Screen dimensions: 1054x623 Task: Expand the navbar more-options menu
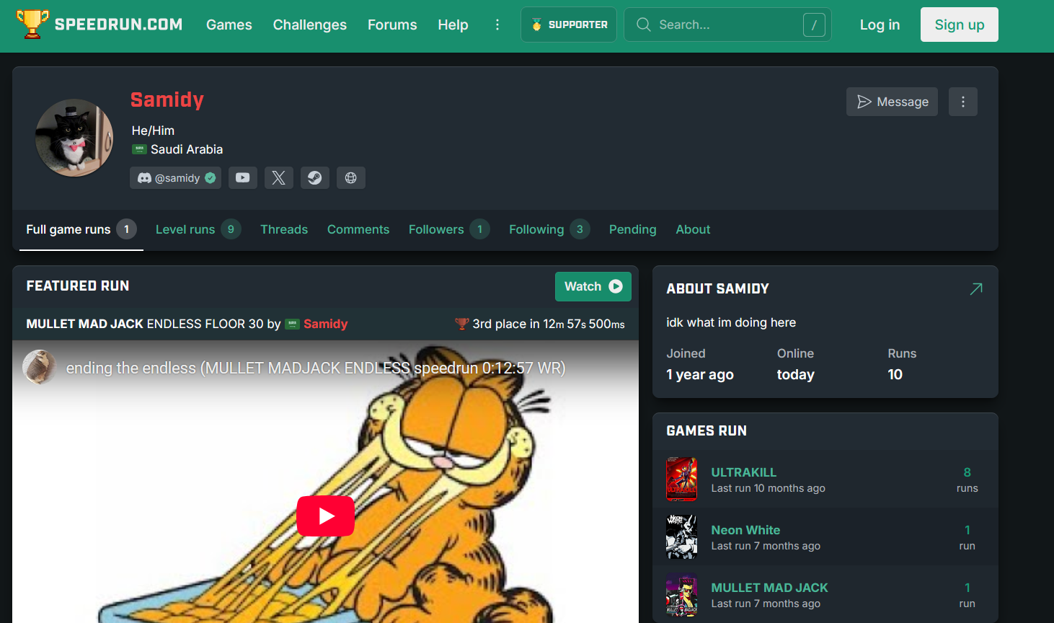[x=497, y=25]
